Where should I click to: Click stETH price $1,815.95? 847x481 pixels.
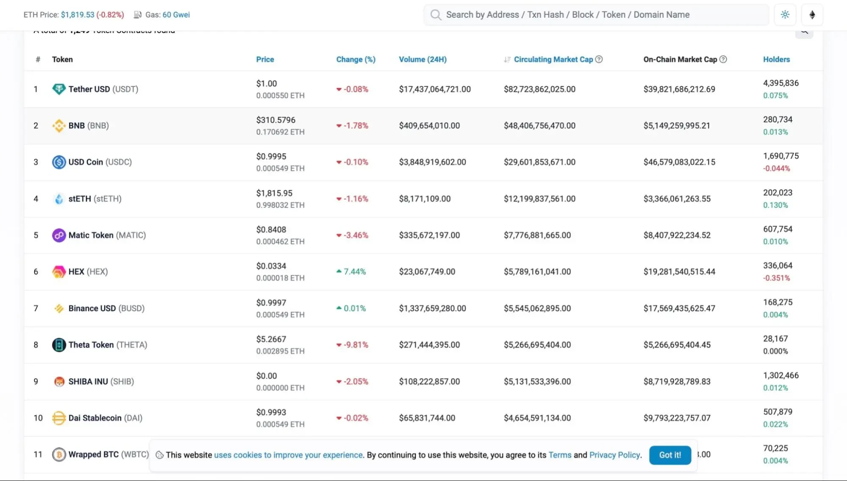[274, 193]
